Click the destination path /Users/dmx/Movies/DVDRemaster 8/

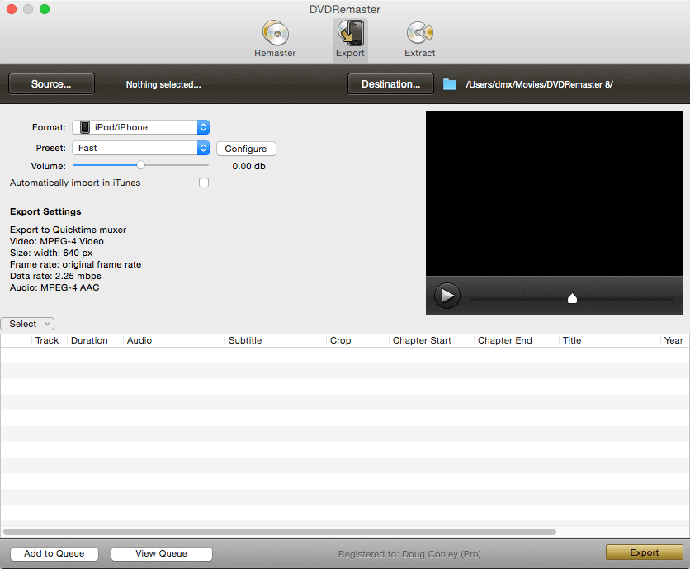(540, 84)
